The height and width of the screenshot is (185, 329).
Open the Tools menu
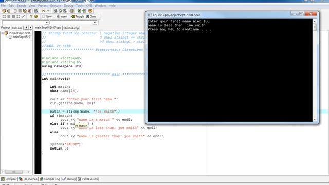[80, 6]
